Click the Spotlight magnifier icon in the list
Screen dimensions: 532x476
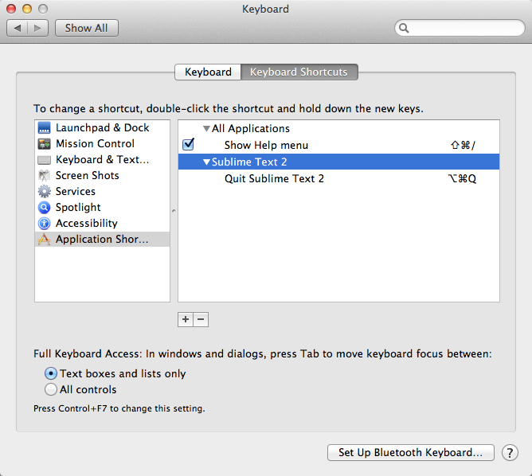(x=44, y=208)
